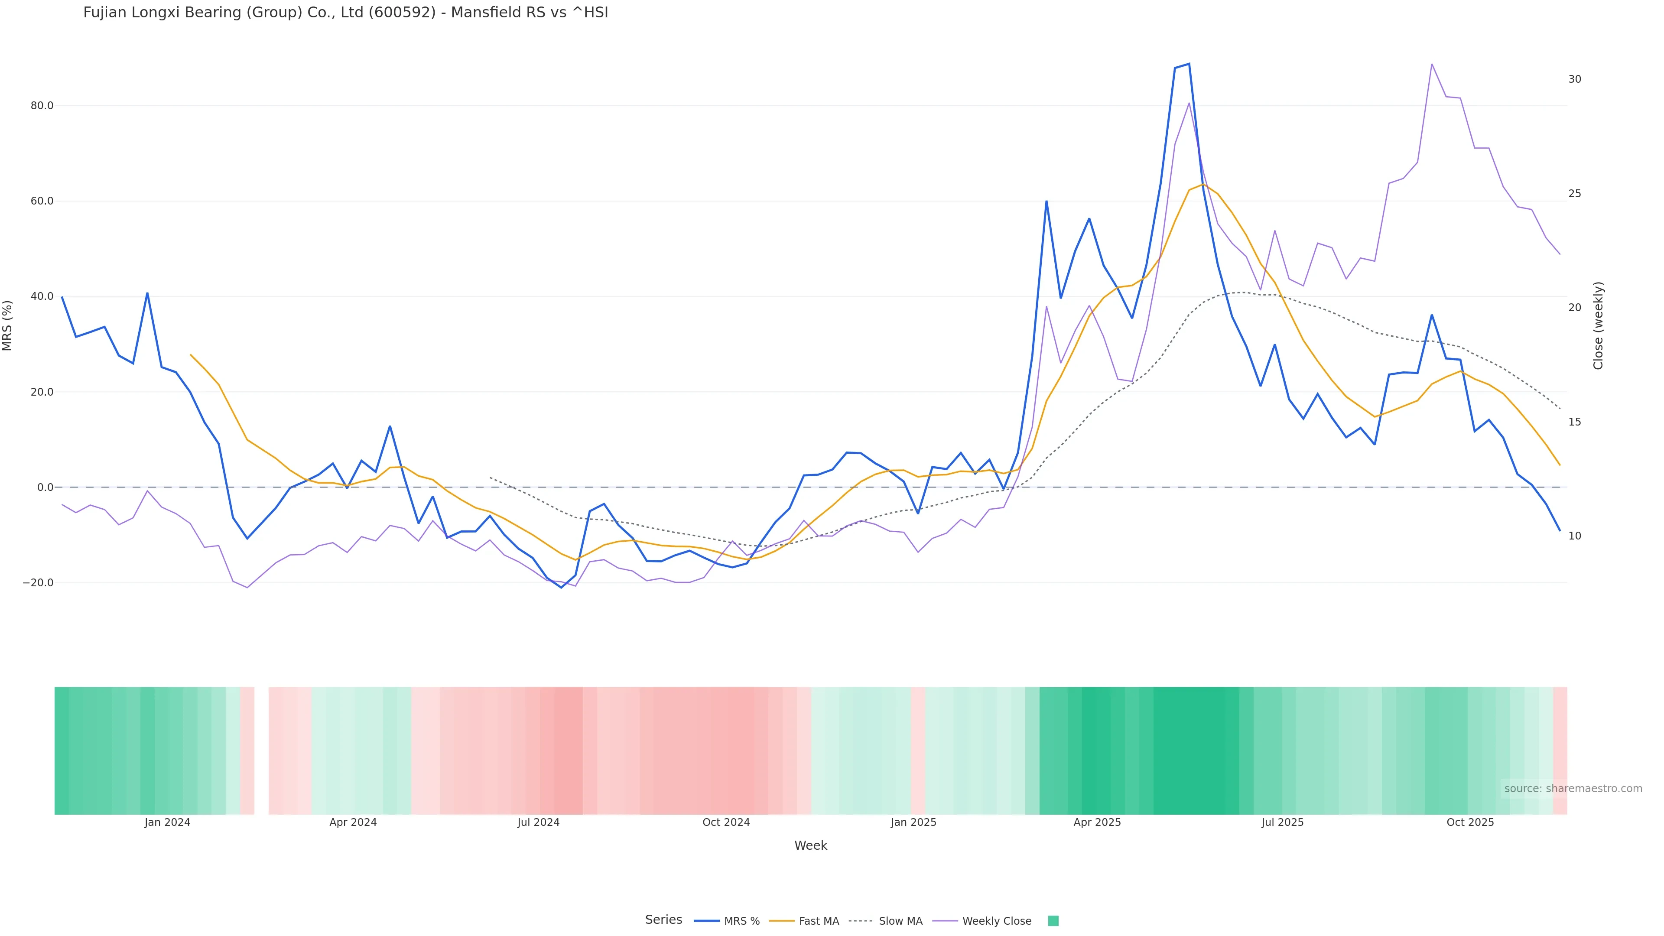Click the 80.0 left axis tick label

point(42,105)
